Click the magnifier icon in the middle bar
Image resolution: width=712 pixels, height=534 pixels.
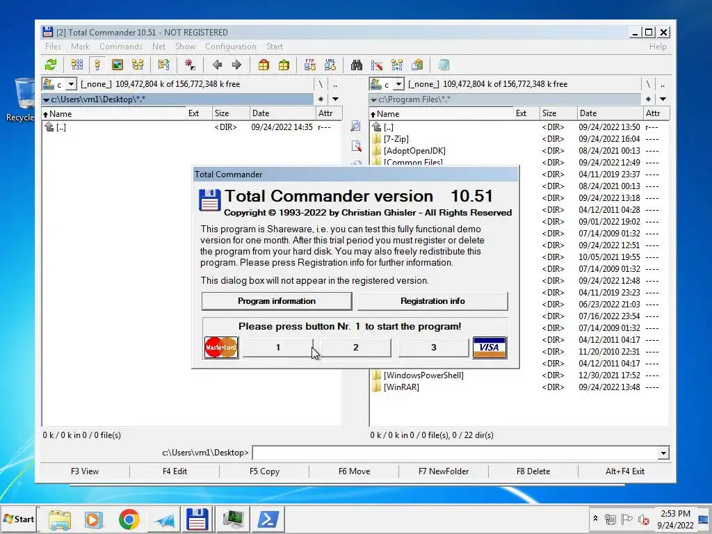(x=356, y=126)
